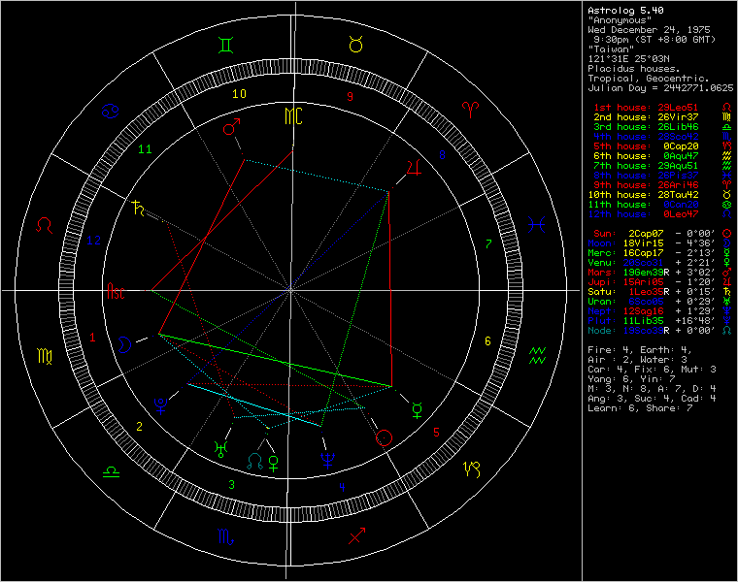Click house number 5 in the wheel

click(x=436, y=432)
